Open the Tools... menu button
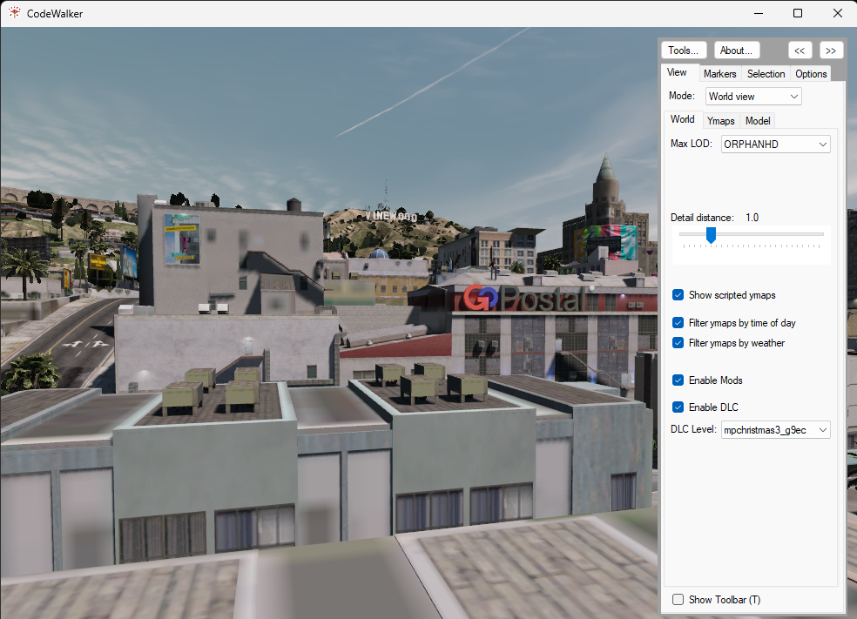Image resolution: width=857 pixels, height=619 pixels. pyautogui.click(x=684, y=50)
